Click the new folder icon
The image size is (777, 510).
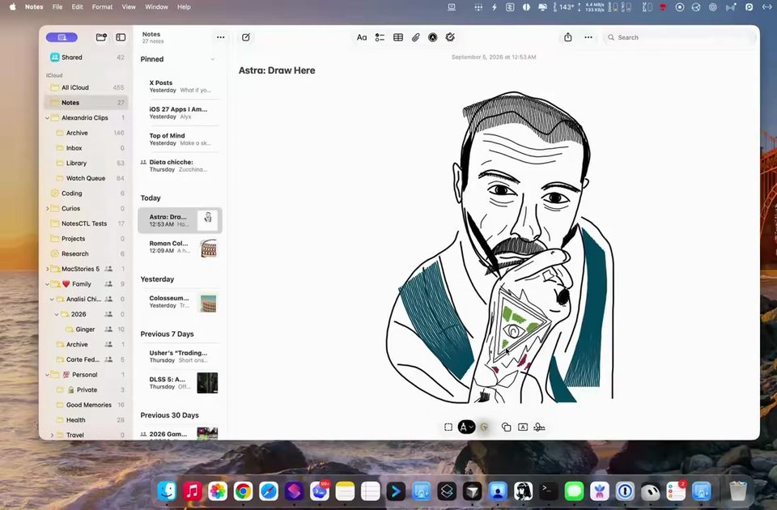click(101, 37)
